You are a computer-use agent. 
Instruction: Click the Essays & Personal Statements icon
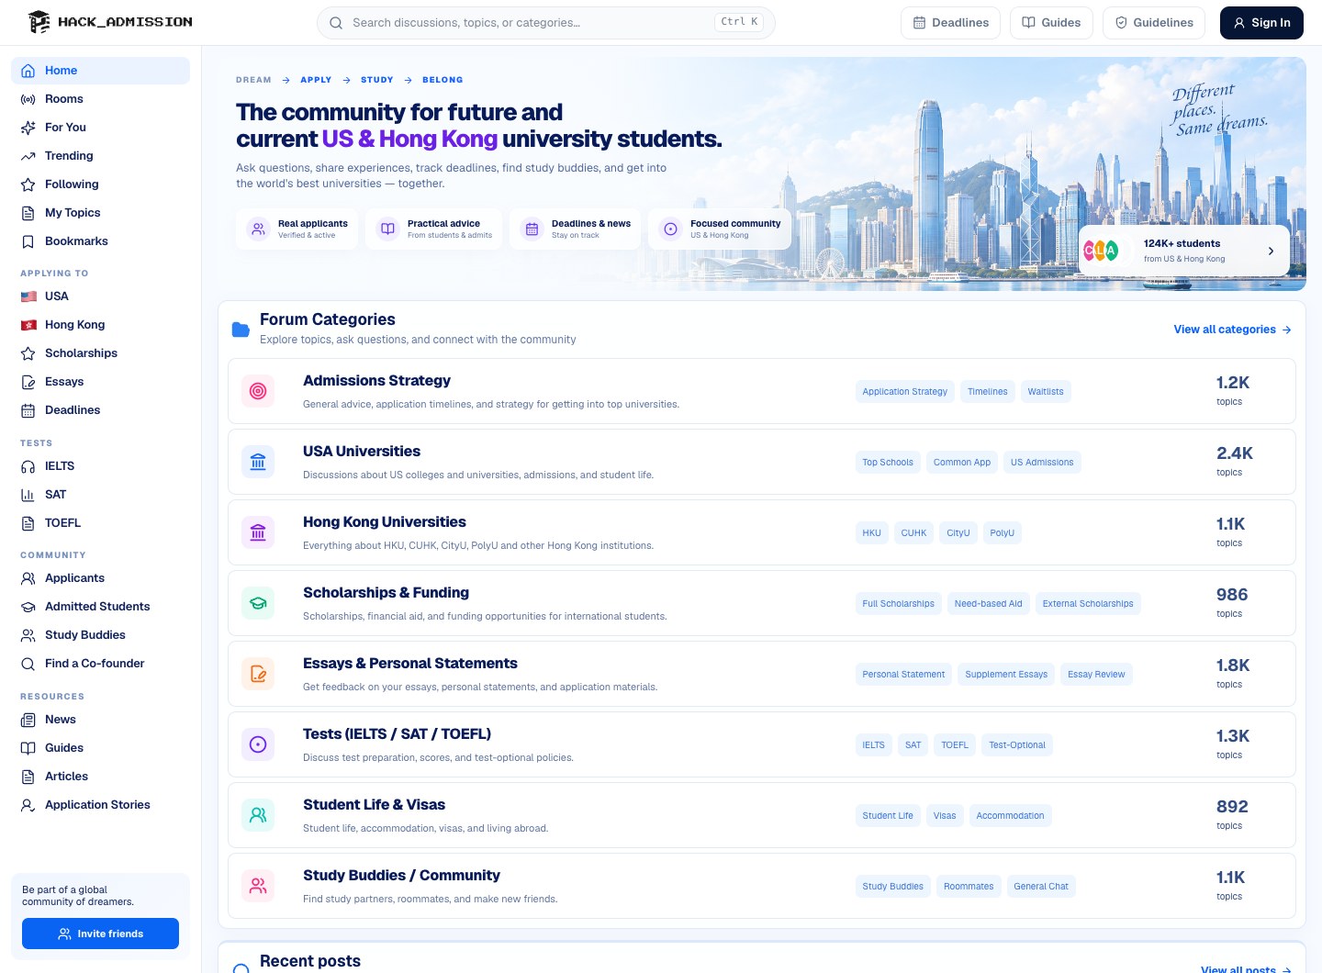tap(258, 674)
